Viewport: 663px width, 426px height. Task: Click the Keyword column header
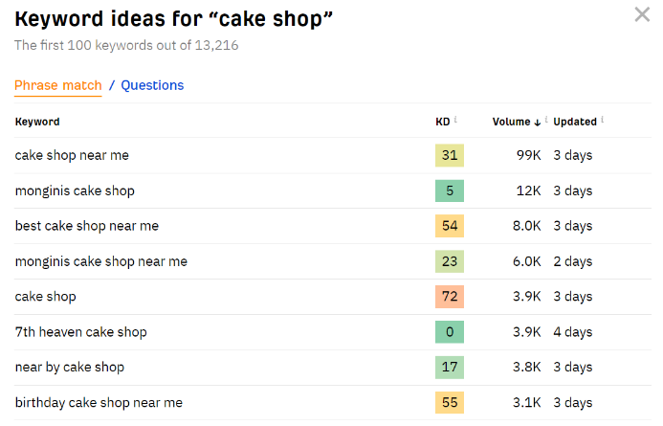click(x=37, y=122)
